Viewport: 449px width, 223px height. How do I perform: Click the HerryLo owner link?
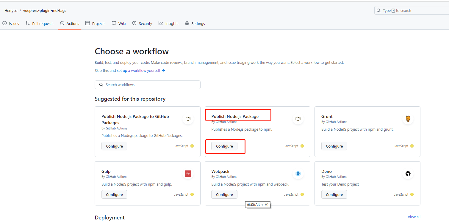pyautogui.click(x=11, y=10)
